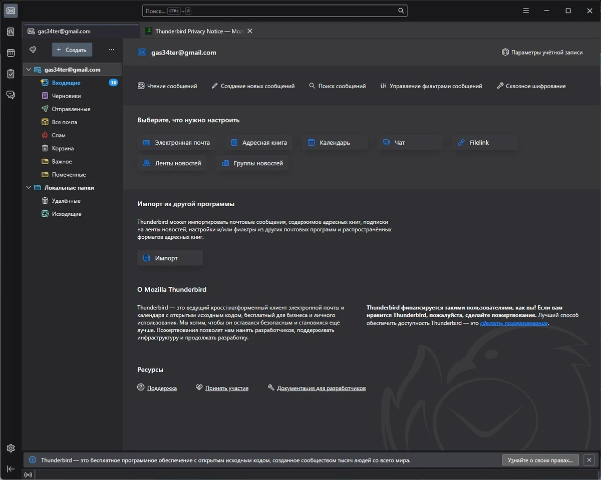The image size is (601, 480).
Task: Open the Tasks space icon
Action: tap(11, 74)
